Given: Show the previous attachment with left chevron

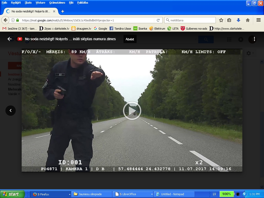Looking at the screenshot, I should [11, 110].
